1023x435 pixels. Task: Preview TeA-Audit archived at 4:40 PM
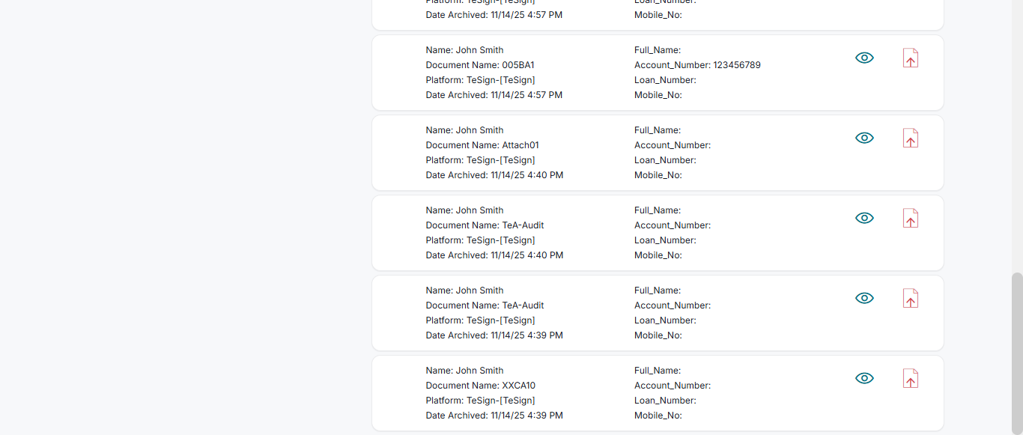tap(864, 218)
